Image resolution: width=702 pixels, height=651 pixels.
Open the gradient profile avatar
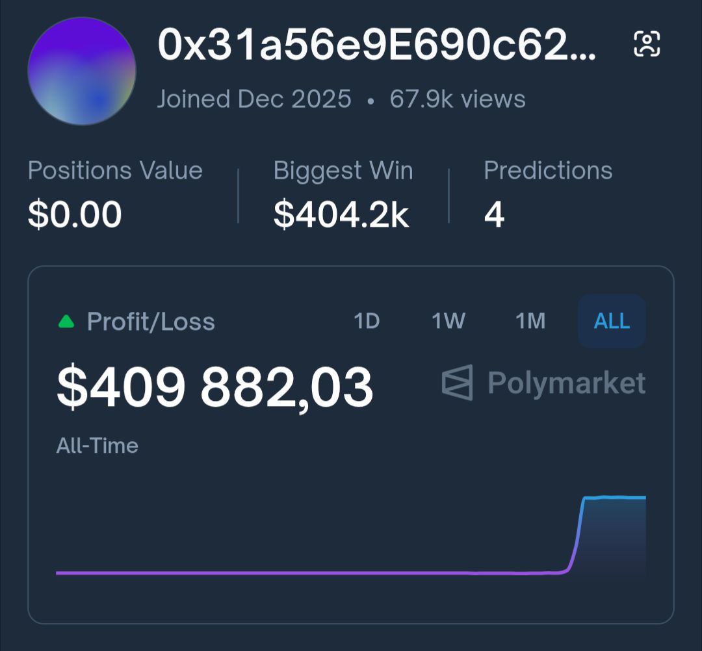pos(82,71)
